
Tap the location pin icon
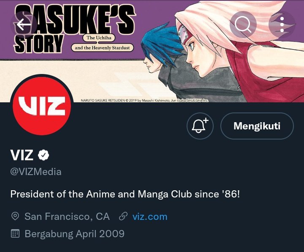15,216
